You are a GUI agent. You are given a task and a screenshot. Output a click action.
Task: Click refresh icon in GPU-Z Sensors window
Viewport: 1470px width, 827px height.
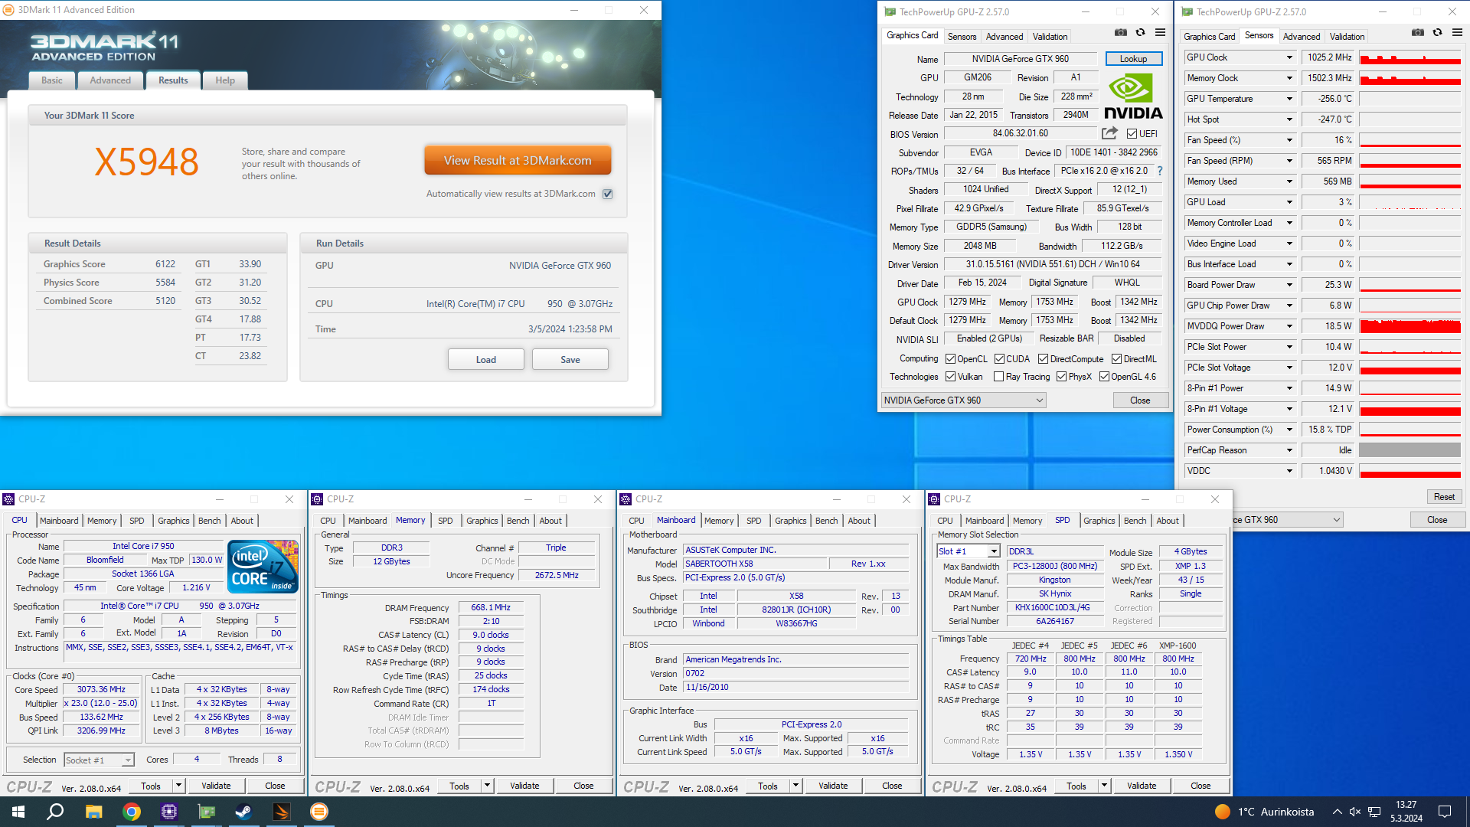(1437, 33)
